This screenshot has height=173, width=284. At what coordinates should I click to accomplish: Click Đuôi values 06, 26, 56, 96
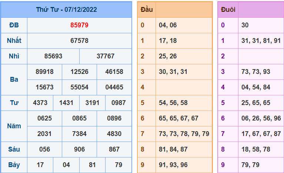[261, 118]
